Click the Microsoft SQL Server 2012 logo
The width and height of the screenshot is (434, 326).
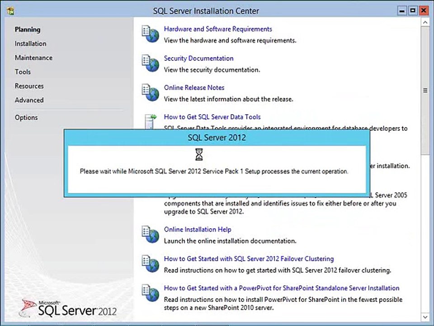tap(68, 308)
